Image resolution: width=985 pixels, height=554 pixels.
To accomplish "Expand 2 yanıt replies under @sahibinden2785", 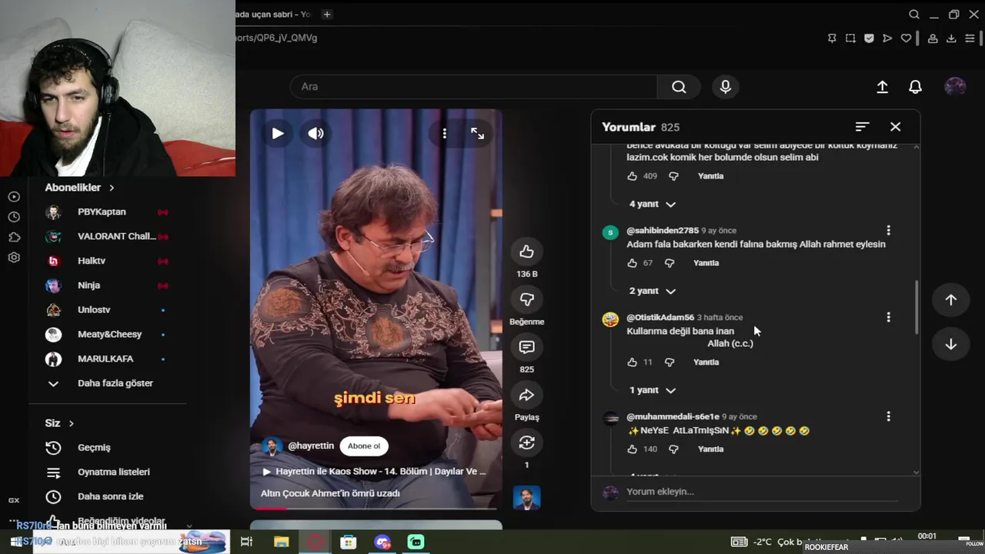I will [652, 291].
